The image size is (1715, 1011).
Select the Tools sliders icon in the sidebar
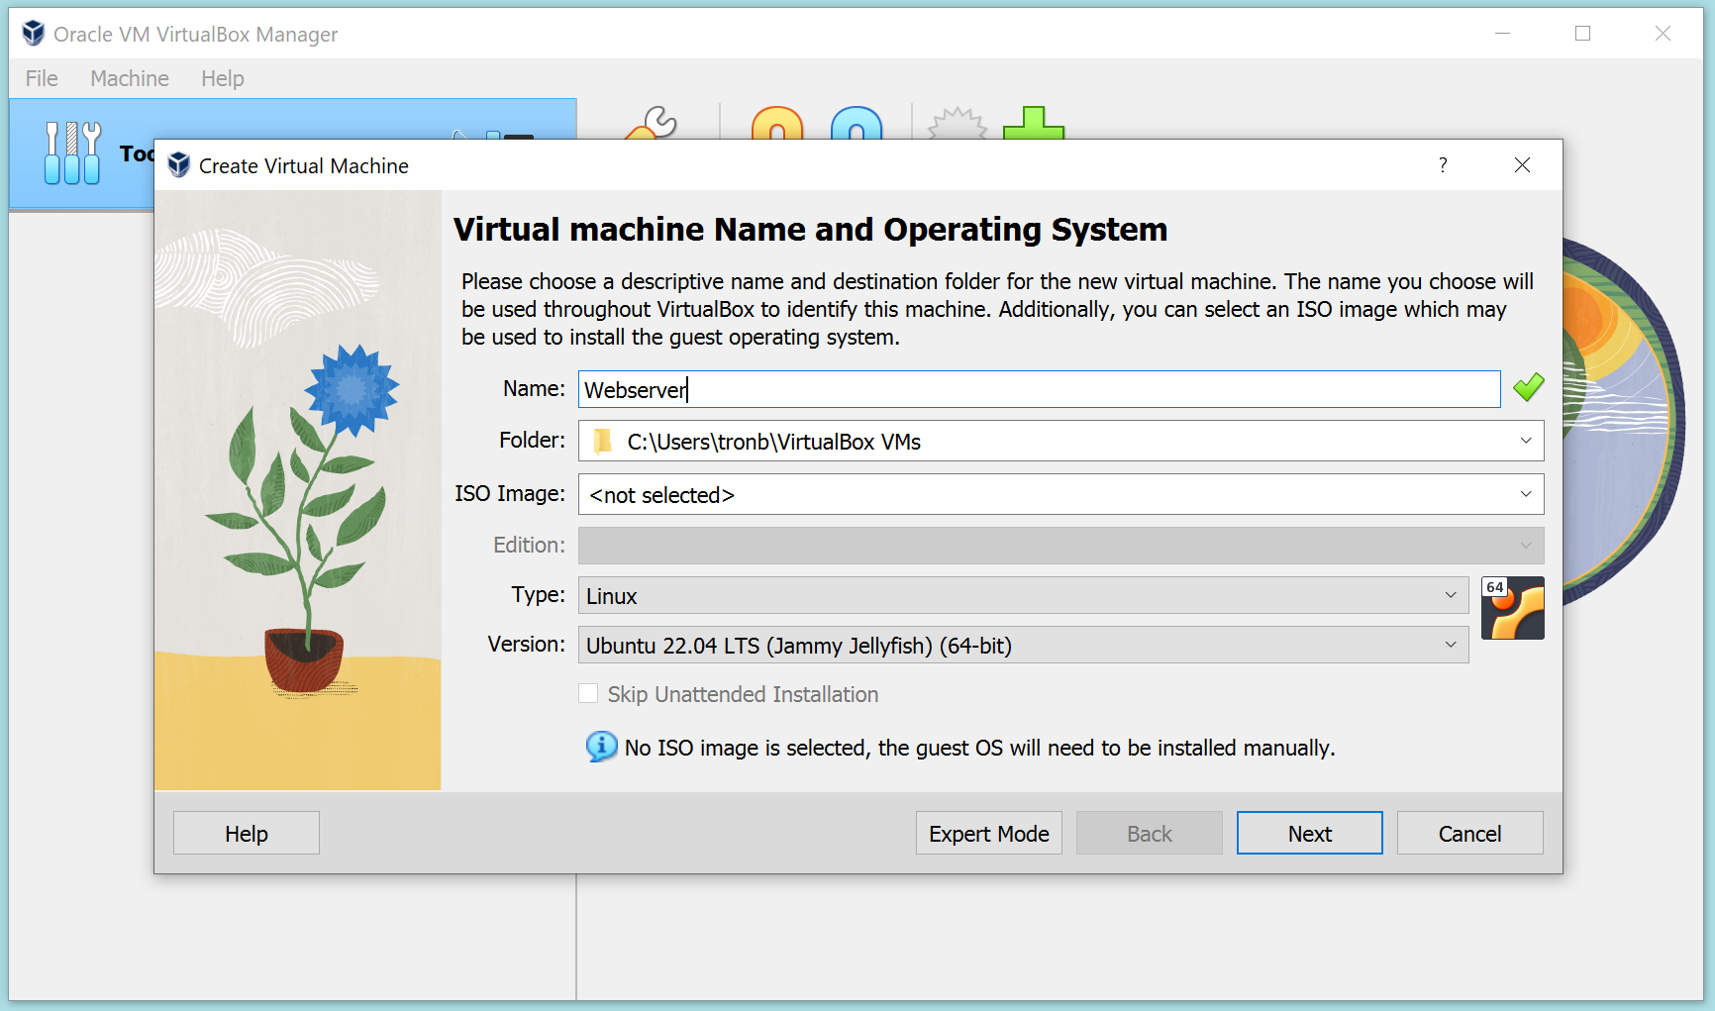click(x=71, y=153)
